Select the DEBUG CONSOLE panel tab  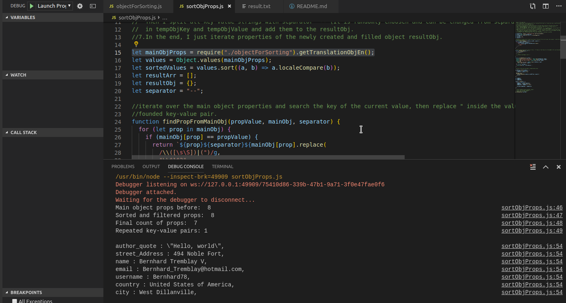point(186,166)
